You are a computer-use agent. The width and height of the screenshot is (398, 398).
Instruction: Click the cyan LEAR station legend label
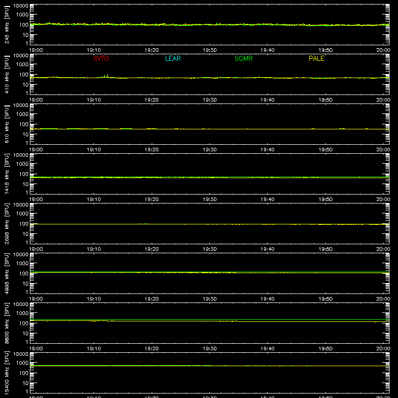point(173,58)
